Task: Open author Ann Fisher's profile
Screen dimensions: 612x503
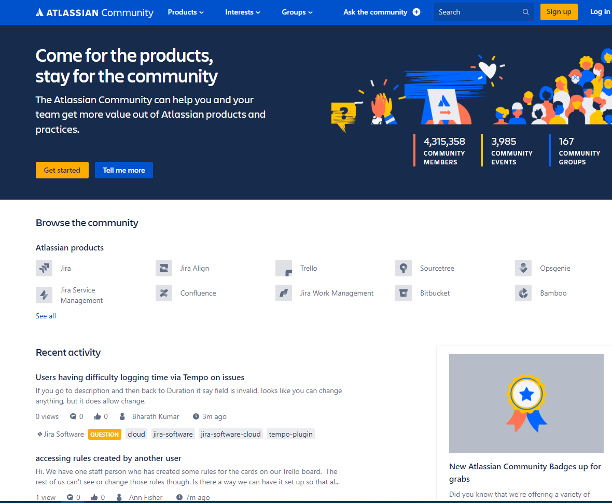Action: (146, 497)
